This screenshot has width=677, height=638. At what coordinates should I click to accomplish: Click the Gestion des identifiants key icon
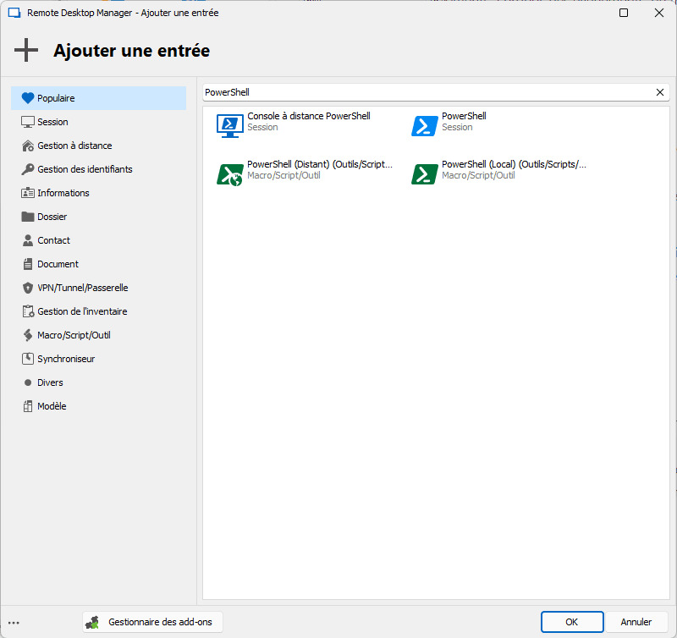coord(28,169)
